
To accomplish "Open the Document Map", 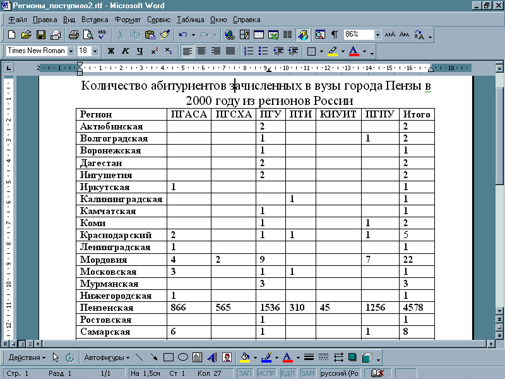I will (320, 35).
